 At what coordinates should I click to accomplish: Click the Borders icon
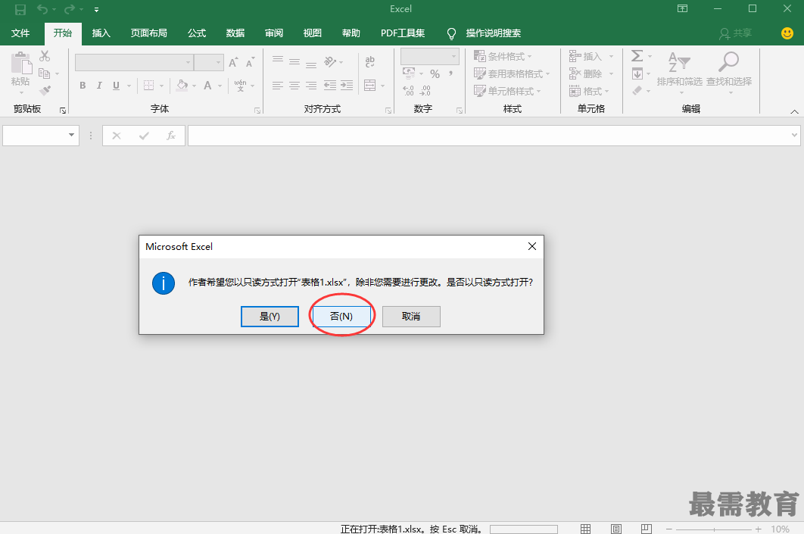click(x=148, y=86)
